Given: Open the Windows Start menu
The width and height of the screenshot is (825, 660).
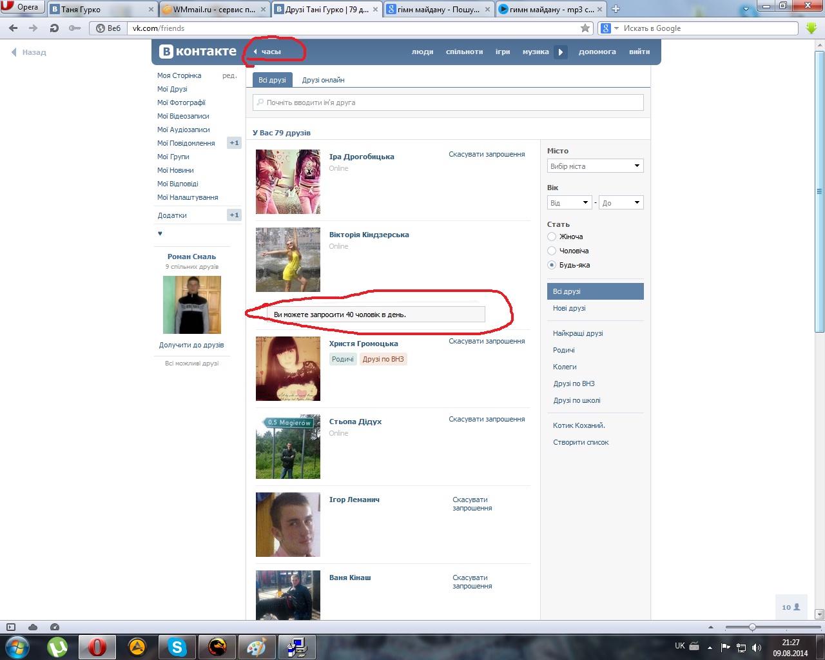Looking at the screenshot, I should point(17,647).
